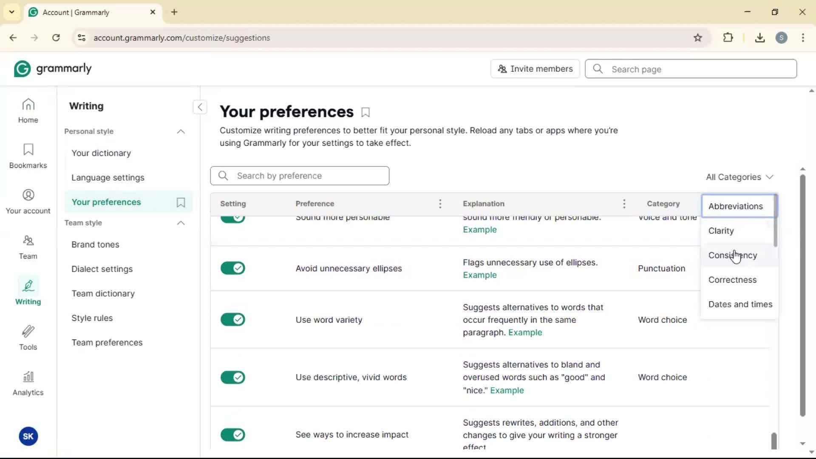Image resolution: width=816 pixels, height=459 pixels.
Task: Bookmark the Your preferences page heading
Action: point(365,113)
